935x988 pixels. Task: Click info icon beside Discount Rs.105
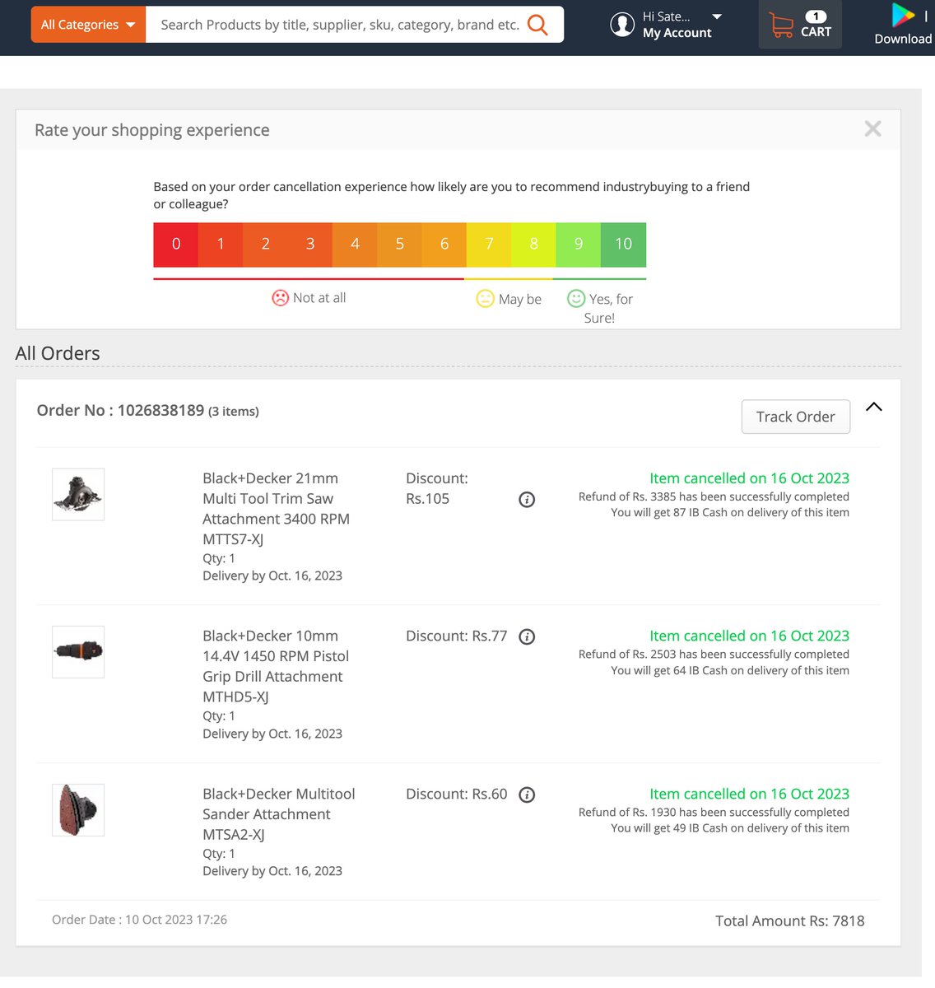pyautogui.click(x=527, y=500)
